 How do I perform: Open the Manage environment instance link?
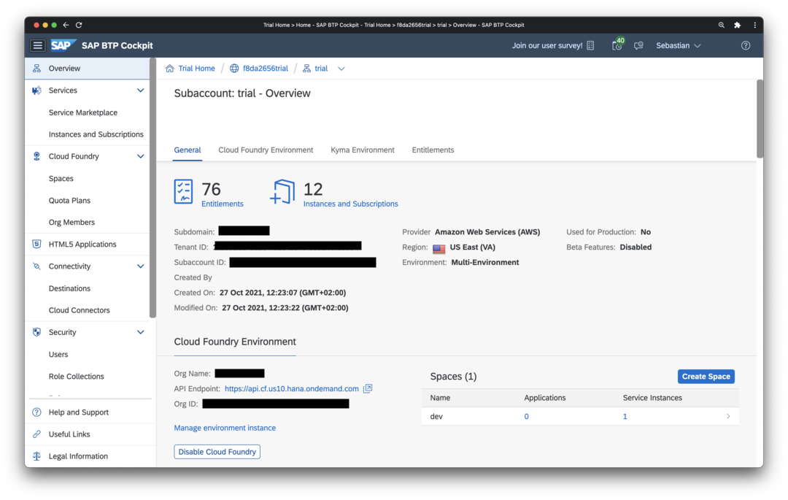tap(225, 428)
